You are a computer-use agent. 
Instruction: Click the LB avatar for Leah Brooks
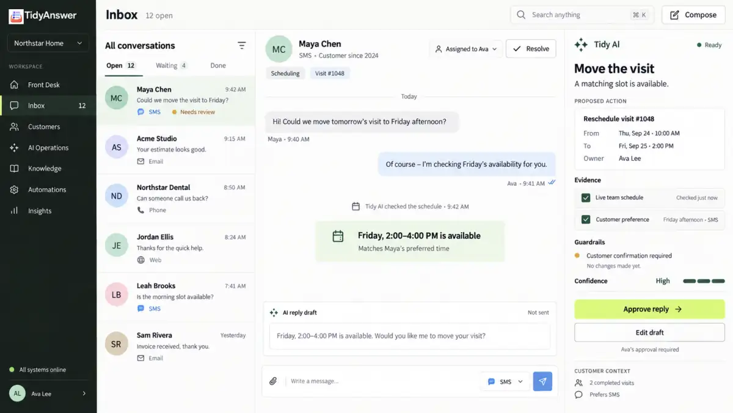tap(117, 294)
